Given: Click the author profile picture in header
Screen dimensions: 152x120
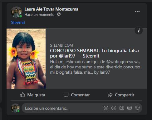Looking at the screenshot, I should pos(17,12).
